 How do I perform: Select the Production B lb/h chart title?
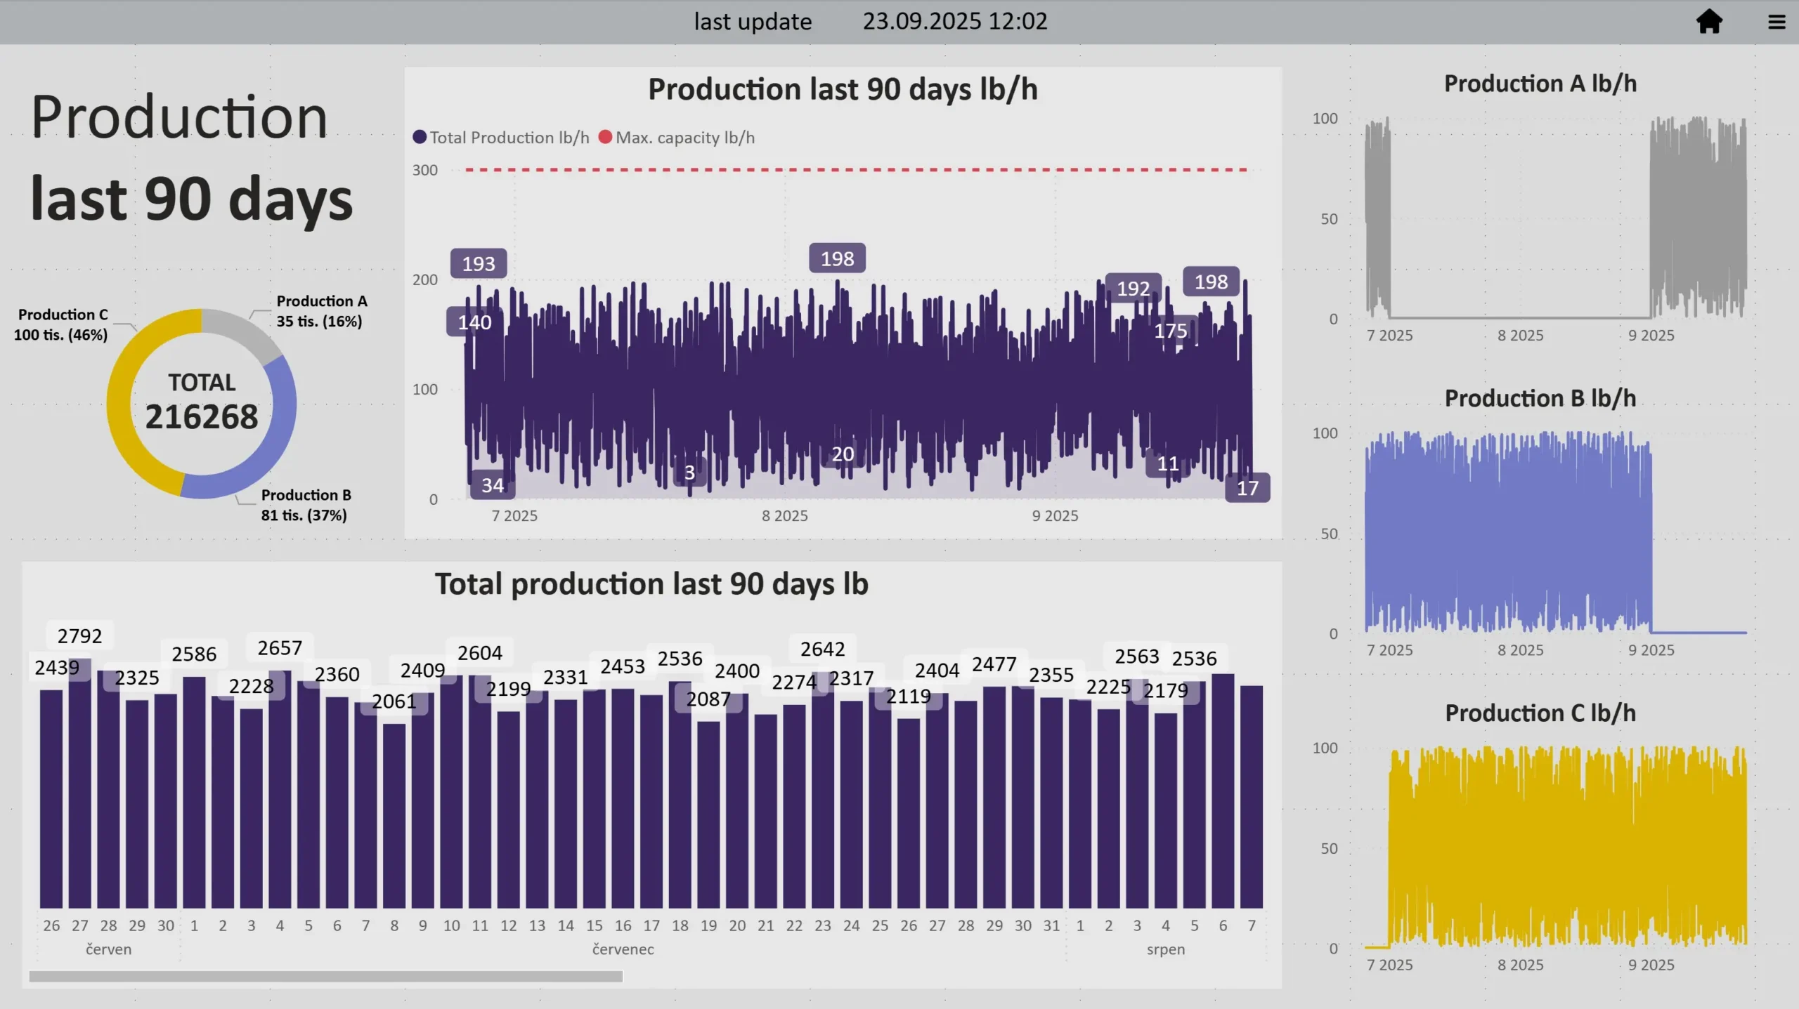(1540, 399)
